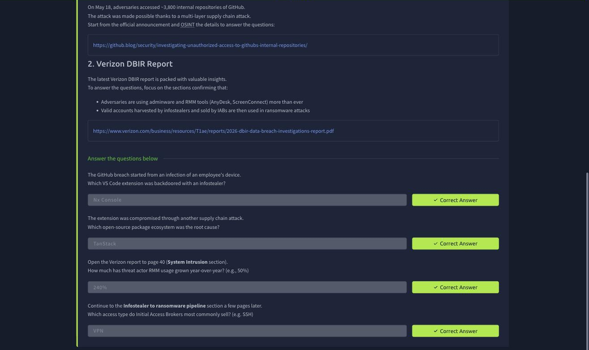Screen dimensions: 589x350
Task: Click the checkmark icon in TanStack's Correct Answer
Action: click(x=435, y=244)
